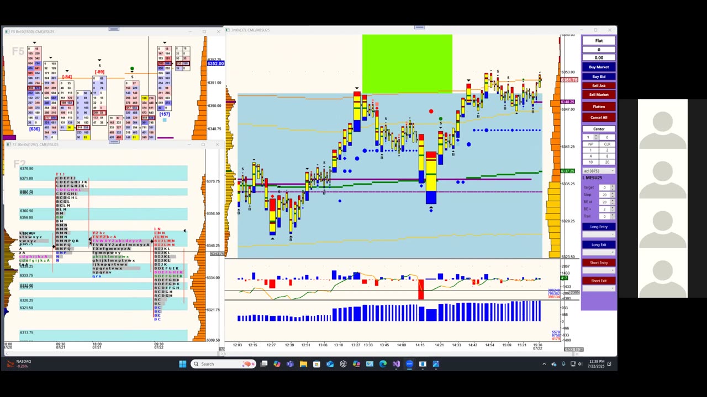Click the [157] delta label in F5 chart
The height and width of the screenshot is (397, 707).
point(165,114)
